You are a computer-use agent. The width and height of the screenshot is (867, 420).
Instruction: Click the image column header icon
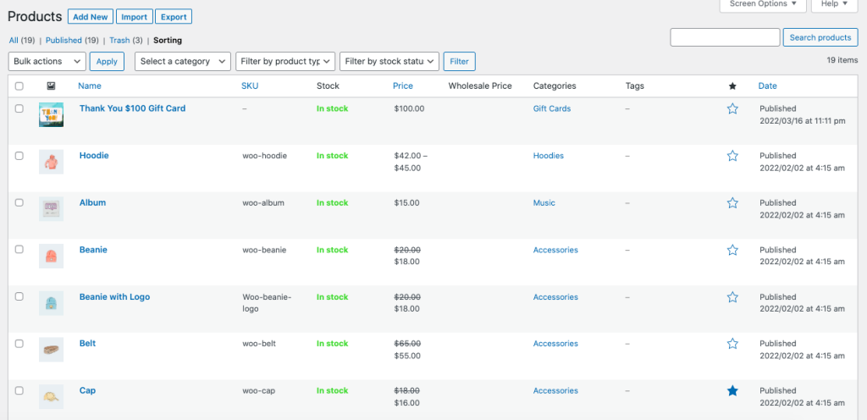point(51,86)
